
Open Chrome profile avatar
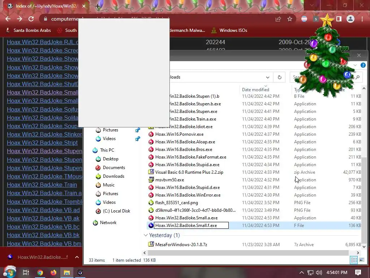tap(350, 19)
